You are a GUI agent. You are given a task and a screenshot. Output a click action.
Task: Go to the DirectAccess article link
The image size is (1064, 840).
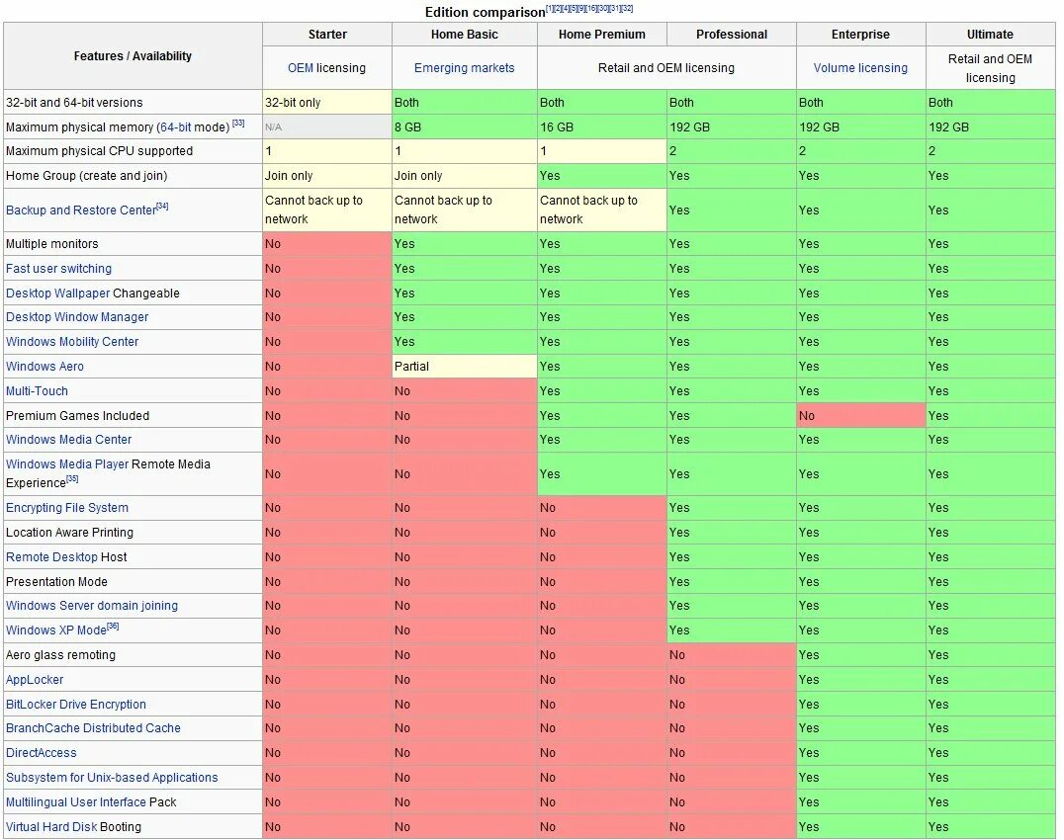[x=41, y=753]
